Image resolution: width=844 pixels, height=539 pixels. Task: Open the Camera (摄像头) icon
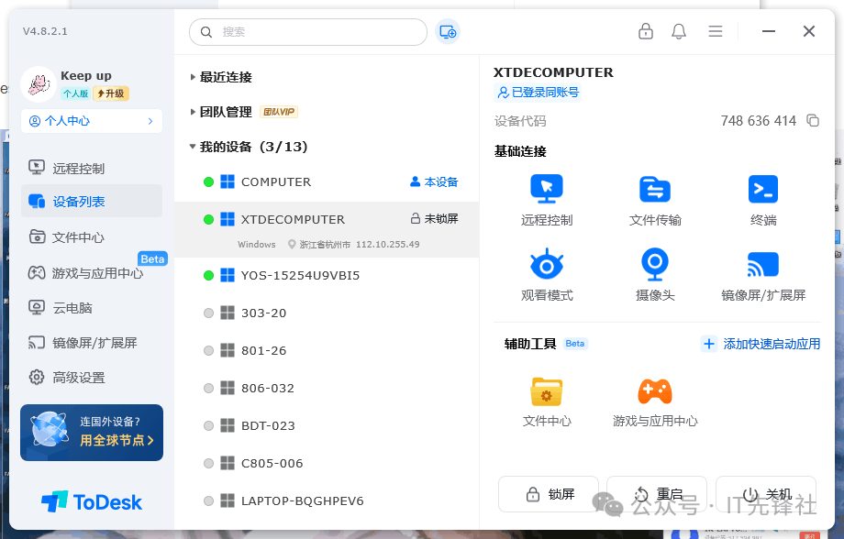(655, 264)
